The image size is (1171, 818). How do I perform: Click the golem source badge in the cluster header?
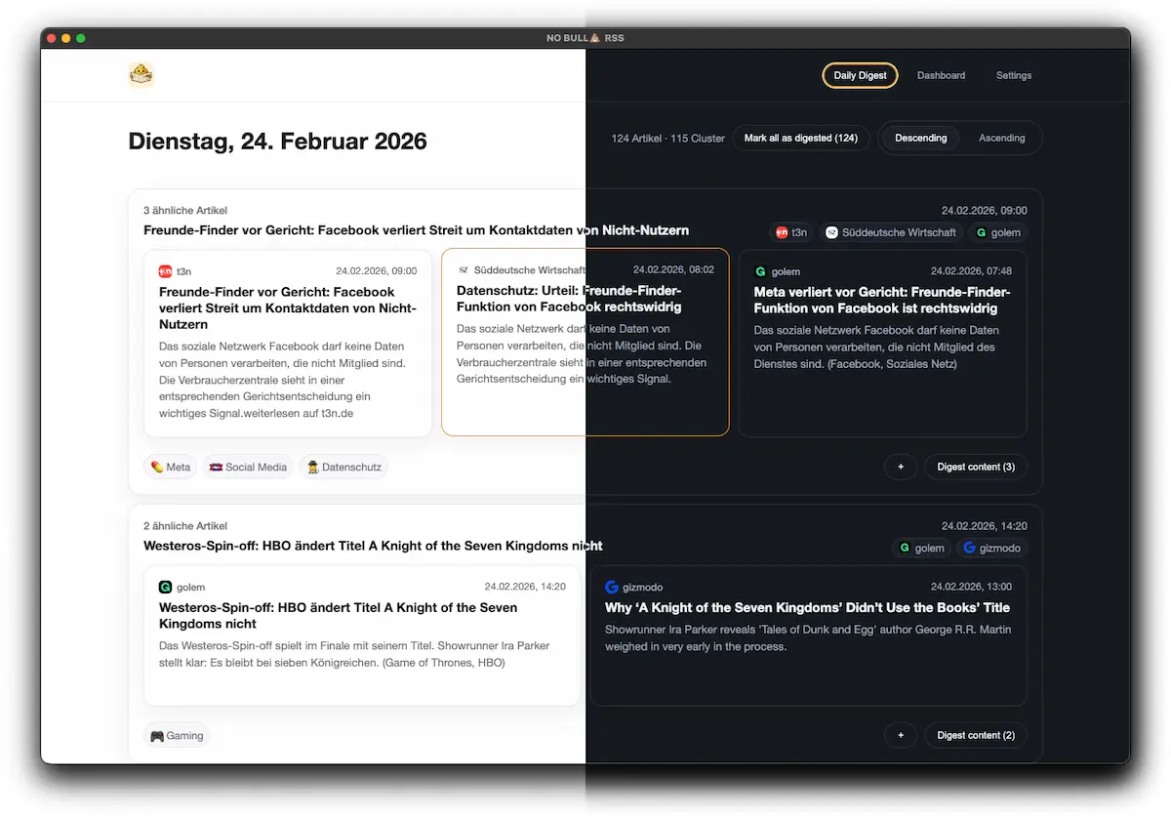click(x=998, y=232)
